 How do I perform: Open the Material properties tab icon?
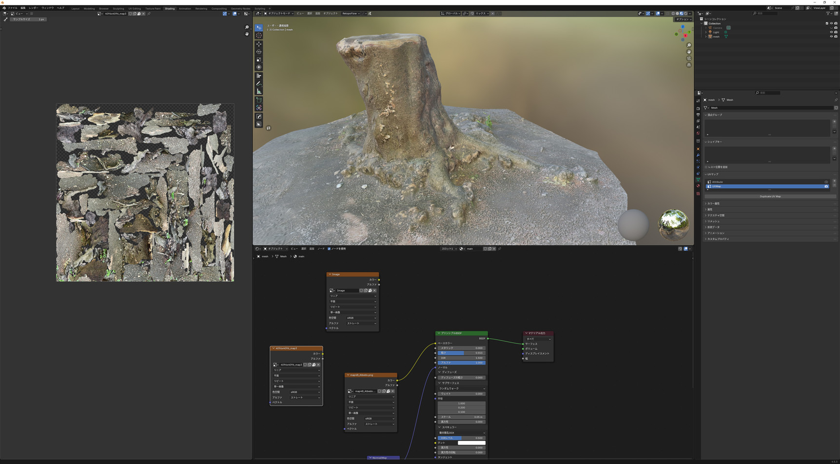click(698, 186)
